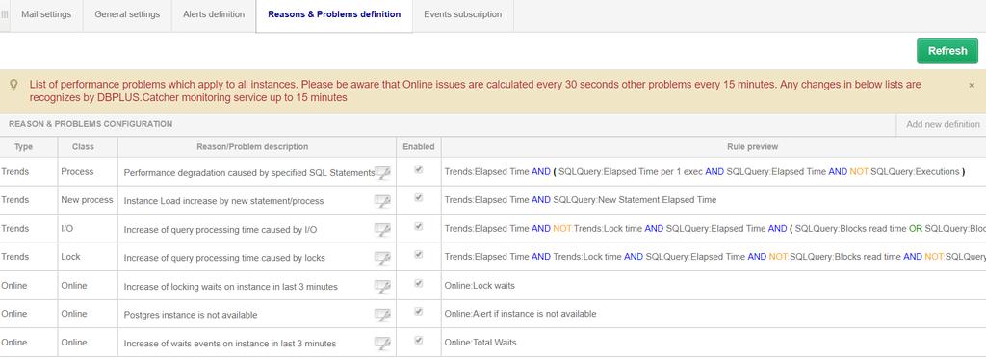986x358 pixels.
Task: Edit the waits events increase rule
Action: pyautogui.click(x=382, y=343)
